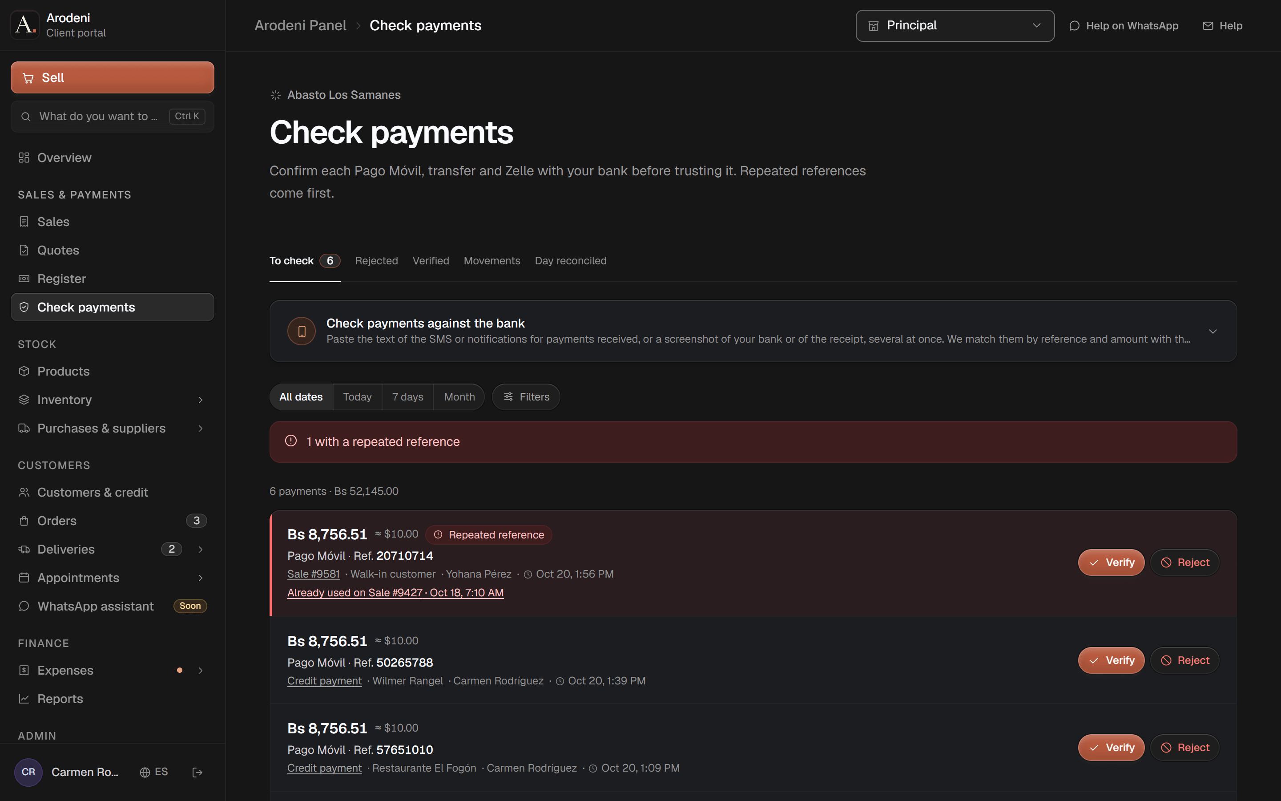Viewport: 1281px width, 801px height.
Task: Open the Overview dashboard icon
Action: coord(24,158)
